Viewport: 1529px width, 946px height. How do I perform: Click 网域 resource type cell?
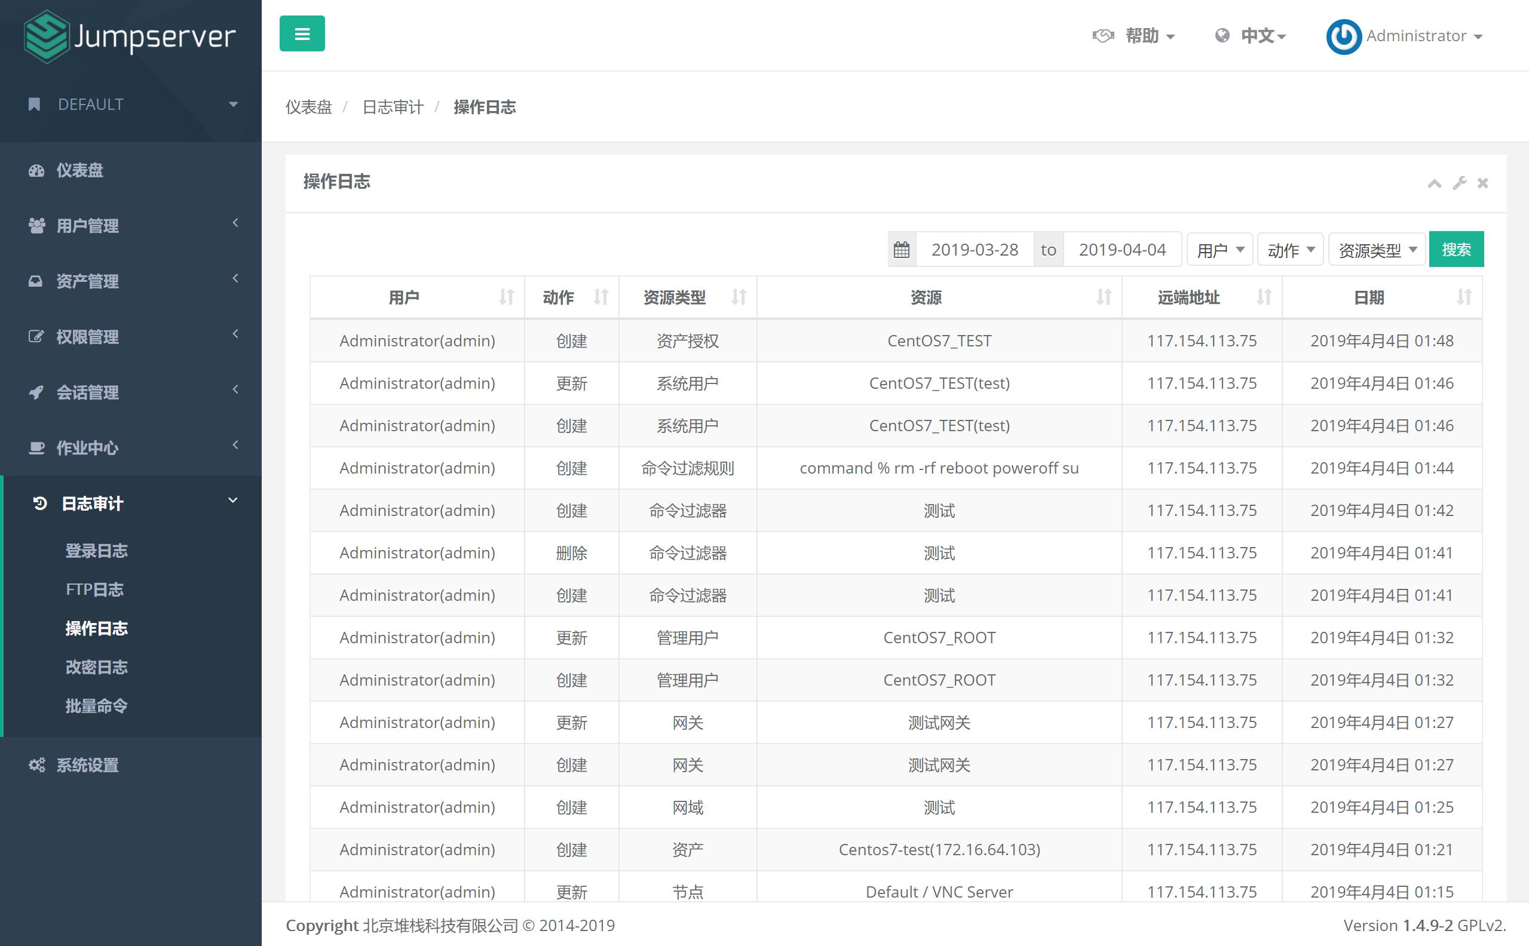[688, 807]
